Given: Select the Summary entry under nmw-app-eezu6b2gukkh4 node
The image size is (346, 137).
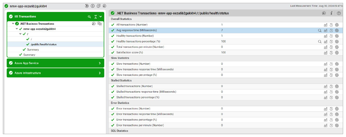Looking at the screenshot, I should (29, 55).
